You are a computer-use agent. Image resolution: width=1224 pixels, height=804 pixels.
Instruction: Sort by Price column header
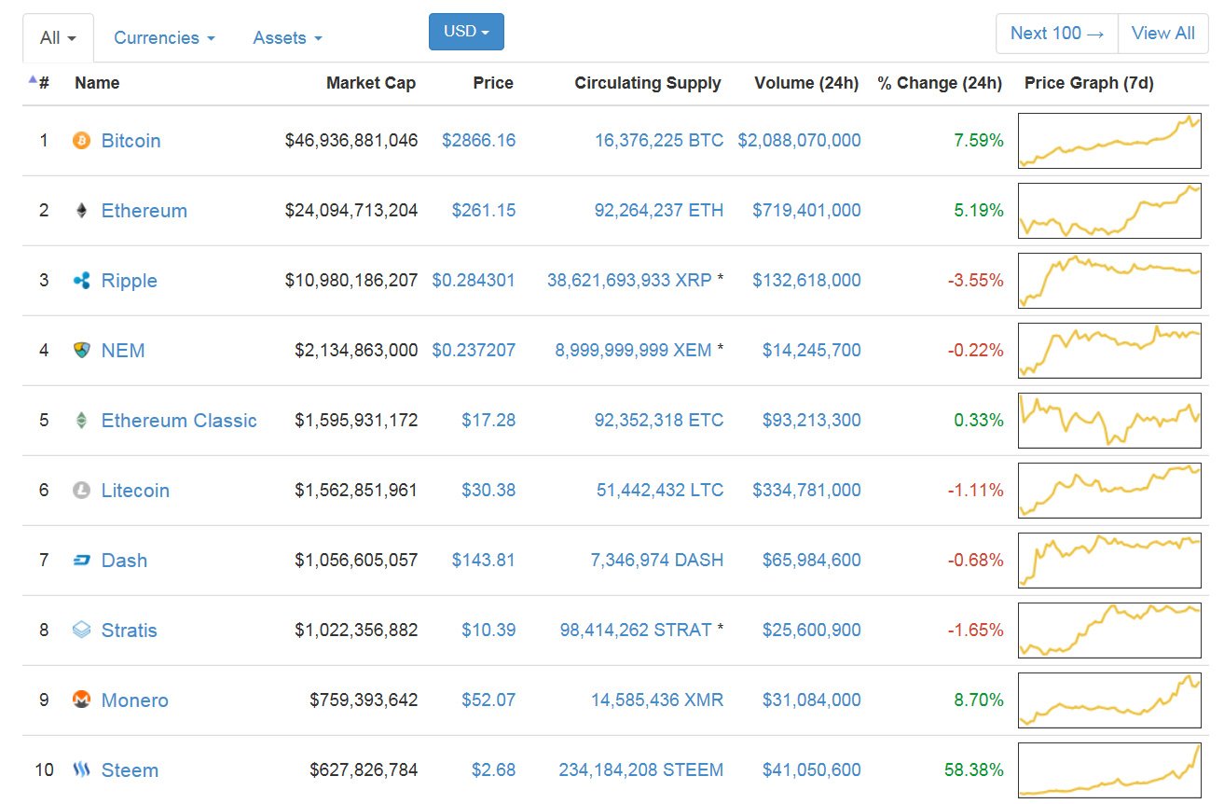pyautogui.click(x=493, y=83)
